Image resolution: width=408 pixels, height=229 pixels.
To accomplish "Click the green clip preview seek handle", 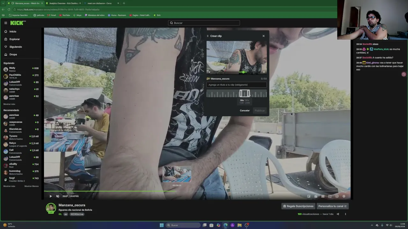I will coord(244,72).
